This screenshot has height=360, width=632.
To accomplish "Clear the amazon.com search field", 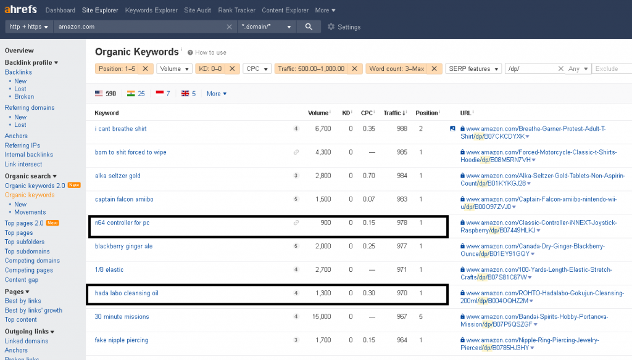I will [x=229, y=27].
